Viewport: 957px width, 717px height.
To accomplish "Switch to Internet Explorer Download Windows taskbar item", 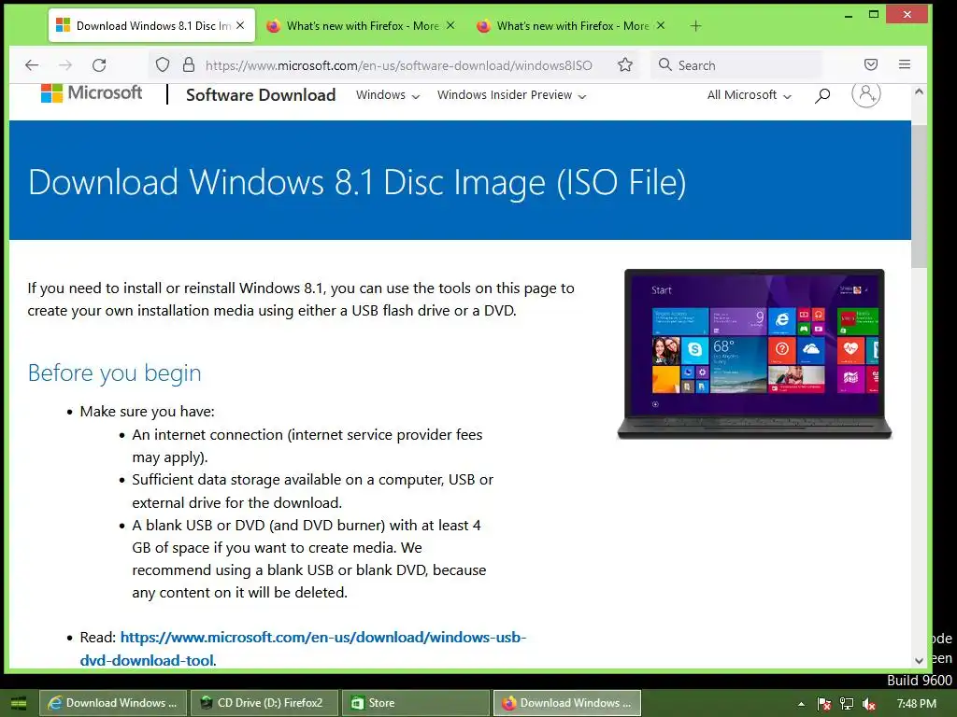I will point(113,703).
